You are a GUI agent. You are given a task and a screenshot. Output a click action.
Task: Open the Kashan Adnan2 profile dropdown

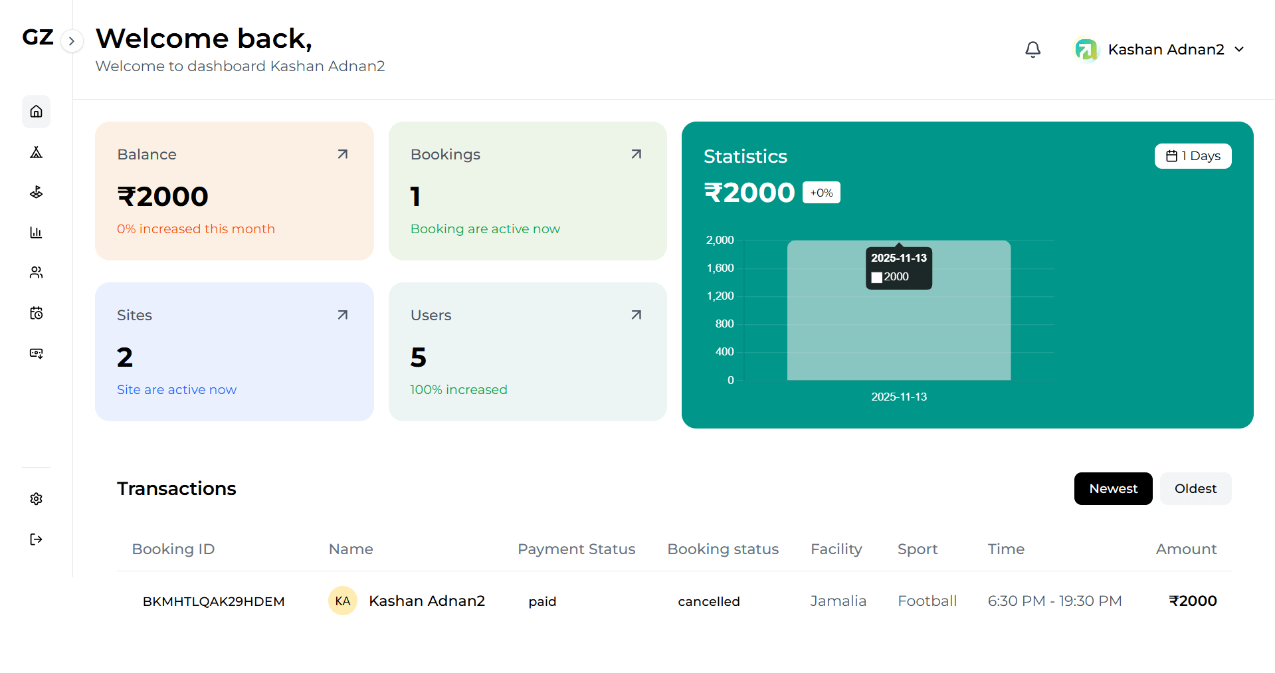point(1159,50)
